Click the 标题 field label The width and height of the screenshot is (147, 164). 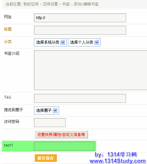(x=8, y=29)
